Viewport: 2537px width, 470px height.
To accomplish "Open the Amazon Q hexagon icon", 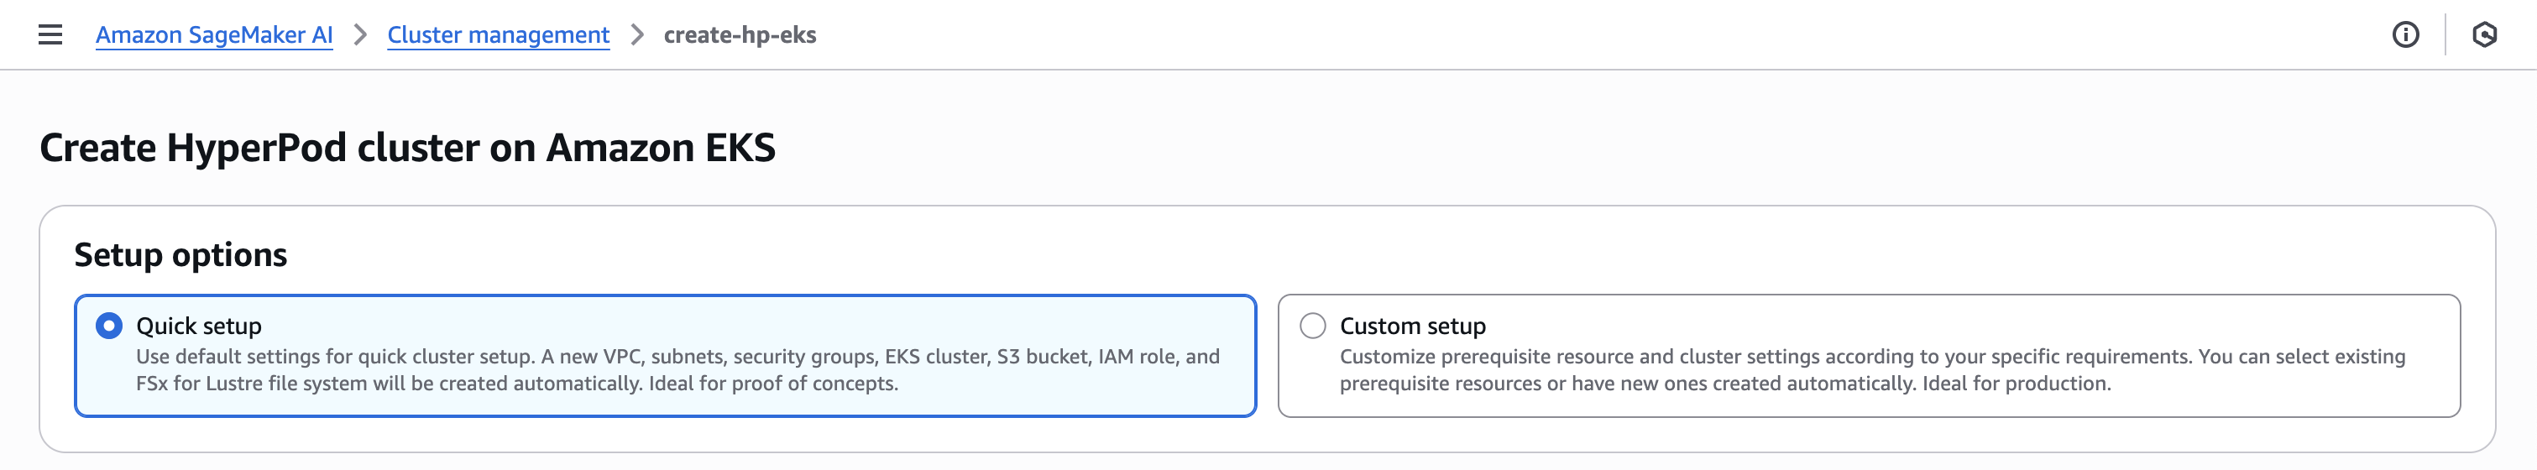I will point(2484,34).
